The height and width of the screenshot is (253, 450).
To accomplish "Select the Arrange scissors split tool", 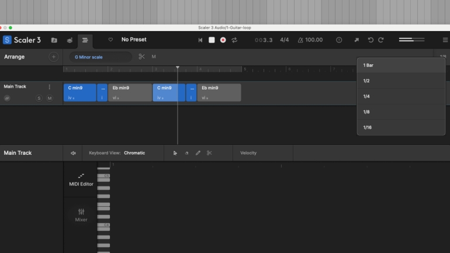I will [141, 57].
